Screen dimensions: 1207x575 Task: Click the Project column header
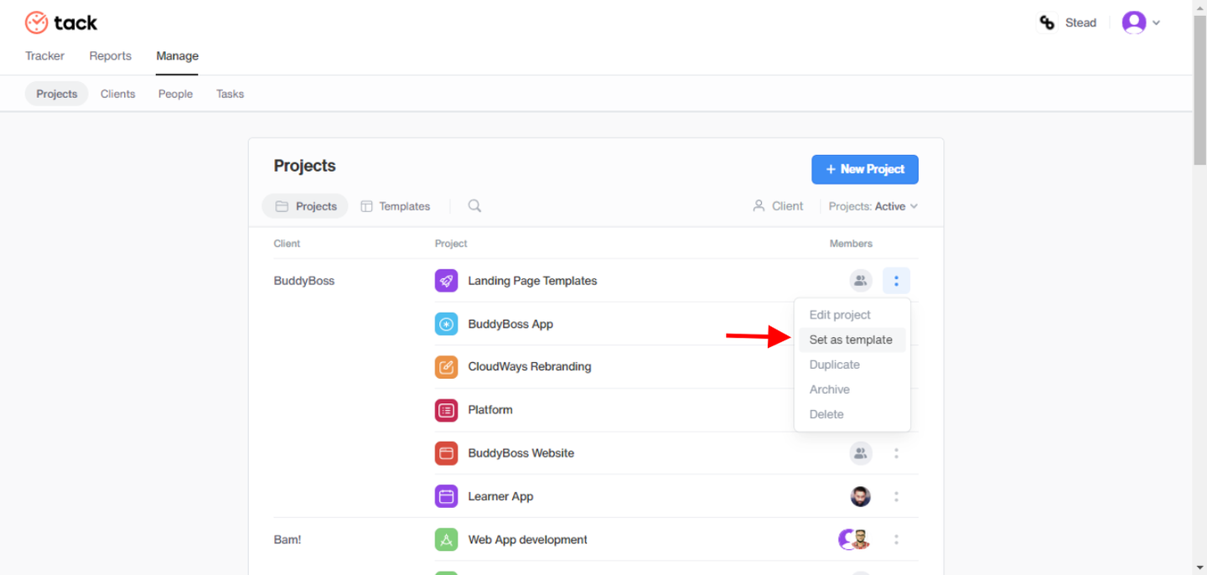coord(451,244)
